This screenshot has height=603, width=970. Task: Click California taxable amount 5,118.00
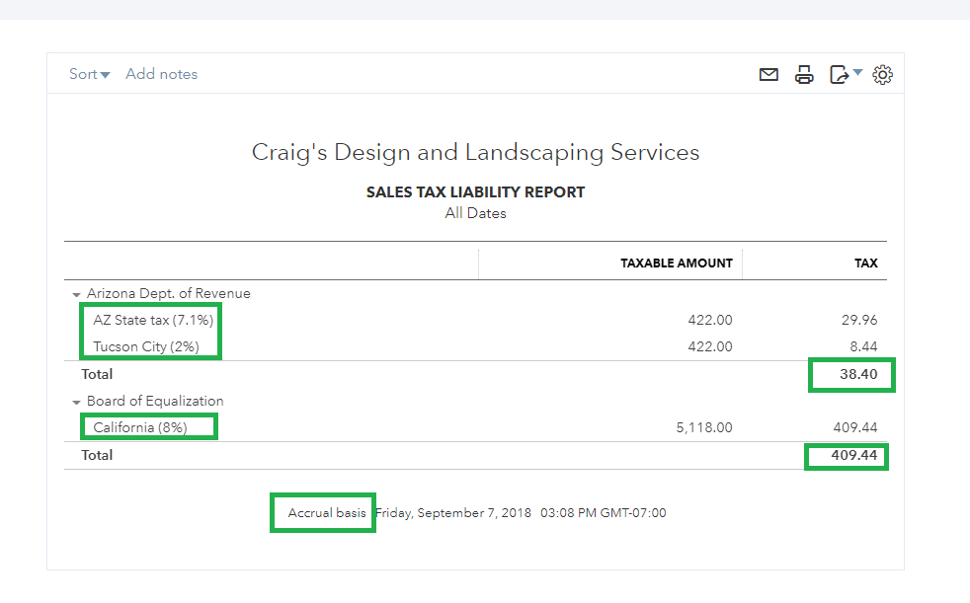[x=703, y=427]
